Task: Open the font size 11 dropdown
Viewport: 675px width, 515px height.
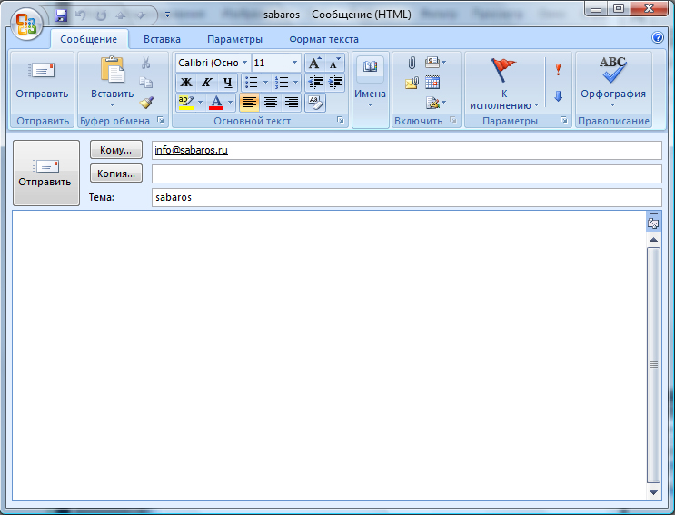Action: 295,63
